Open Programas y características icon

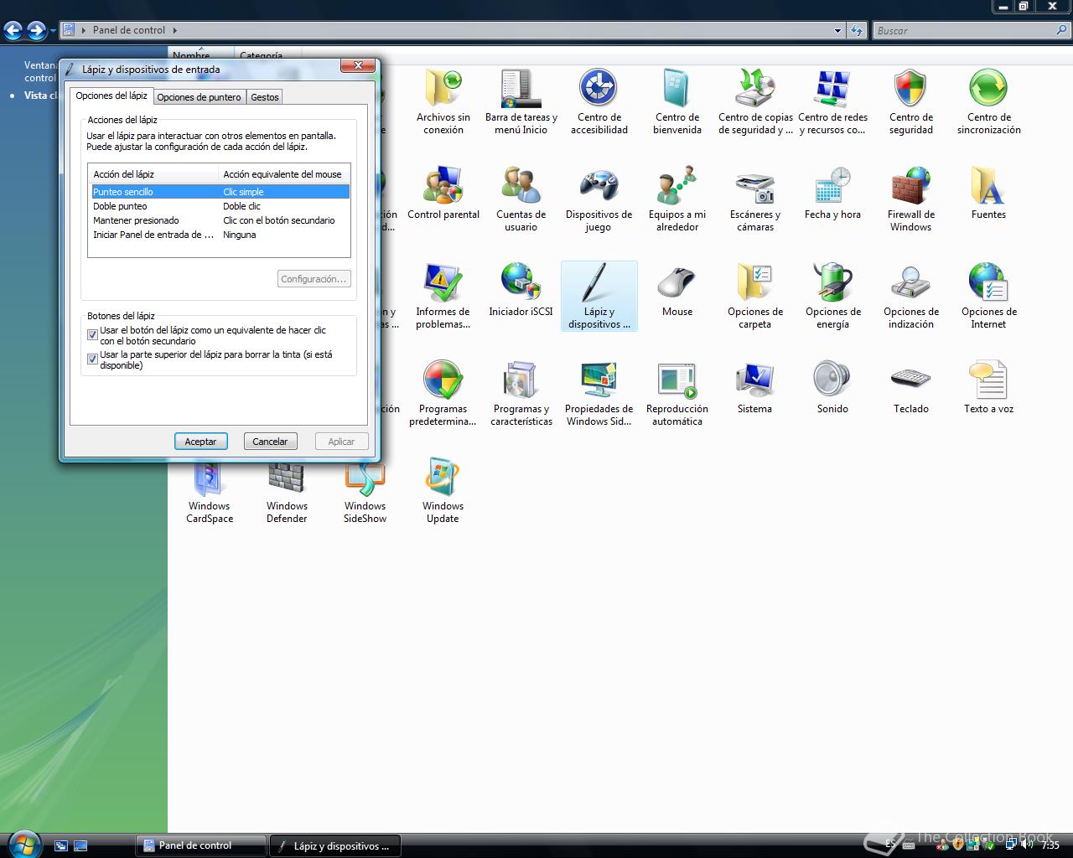(521, 394)
